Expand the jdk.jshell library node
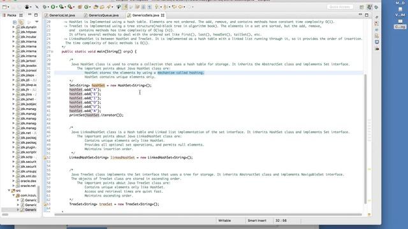 coord(13,99)
